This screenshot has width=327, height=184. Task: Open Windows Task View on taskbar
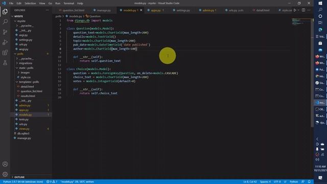320,22
